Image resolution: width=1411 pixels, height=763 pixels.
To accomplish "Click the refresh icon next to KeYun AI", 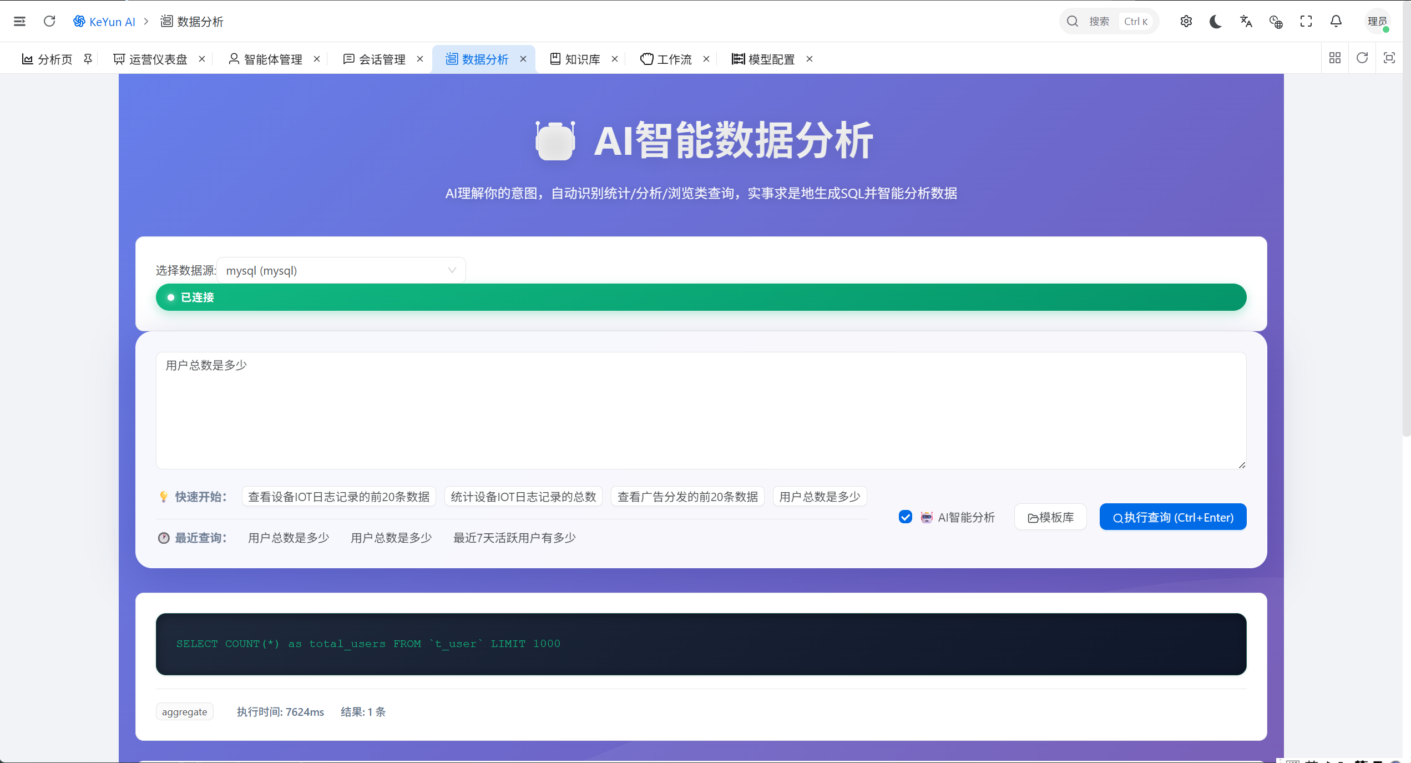I will tap(49, 21).
